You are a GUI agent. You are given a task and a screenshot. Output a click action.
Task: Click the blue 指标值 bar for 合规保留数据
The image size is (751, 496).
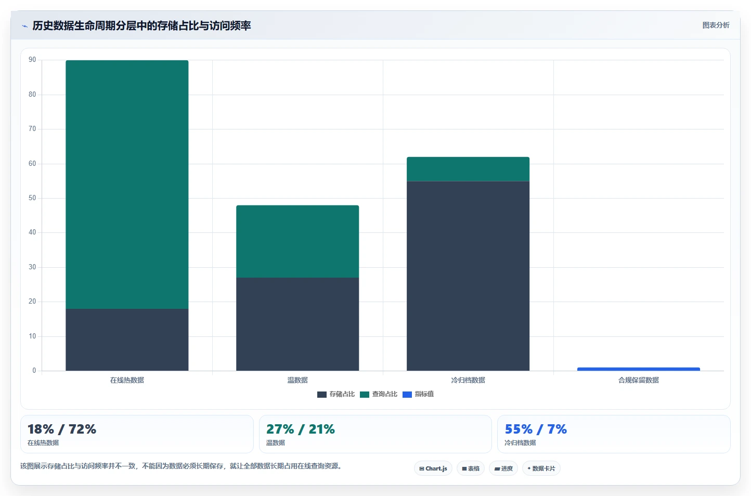pos(639,369)
